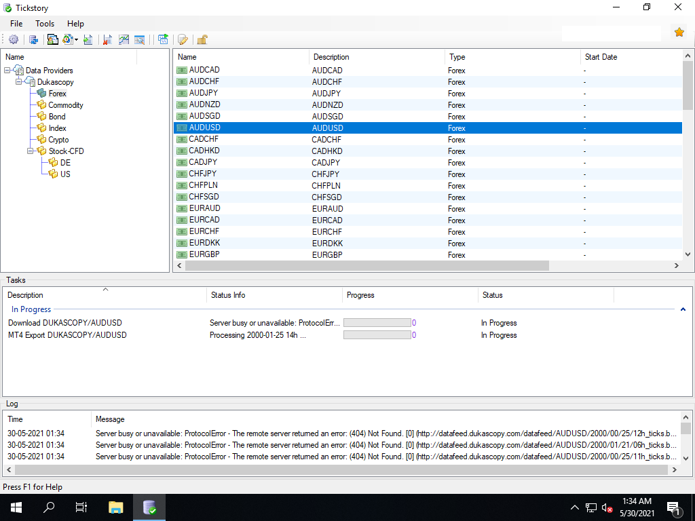The height and width of the screenshot is (521, 695).
Task: Click the view chart toolbar icon
Action: [124, 39]
